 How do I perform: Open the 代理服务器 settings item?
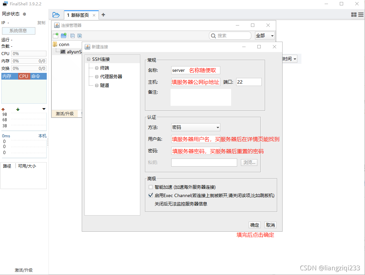[x=111, y=77]
